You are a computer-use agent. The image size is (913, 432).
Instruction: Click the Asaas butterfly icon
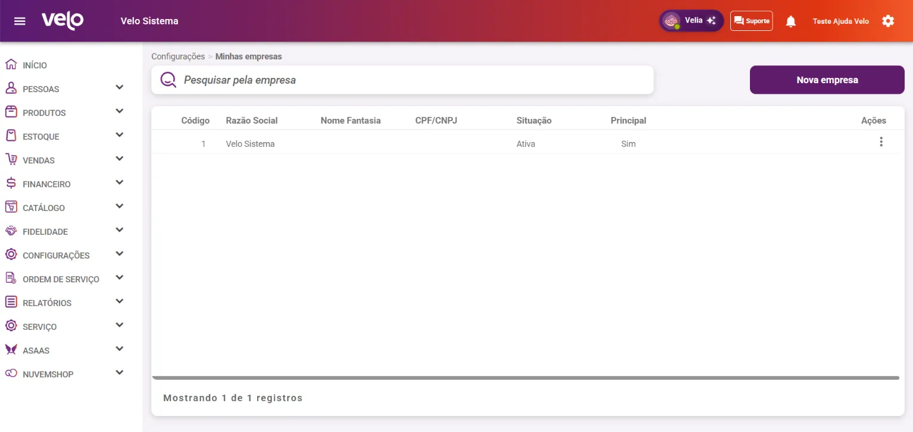pyautogui.click(x=11, y=349)
